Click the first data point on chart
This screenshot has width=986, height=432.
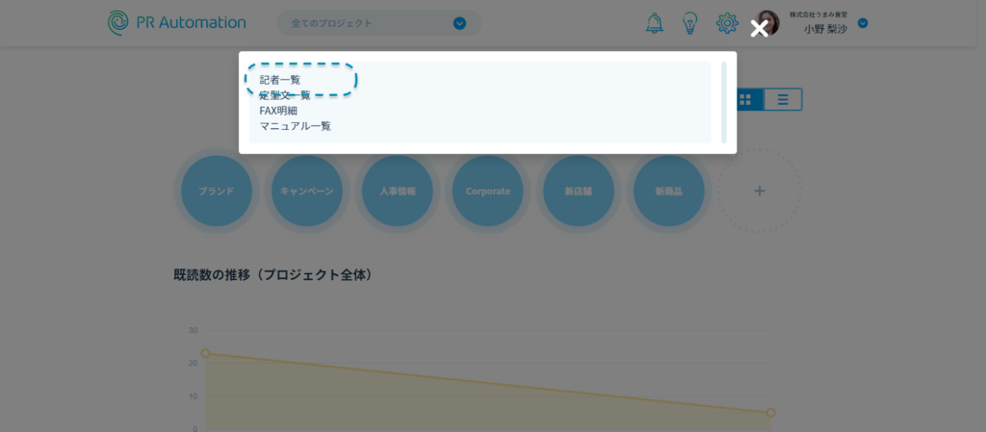[205, 353]
